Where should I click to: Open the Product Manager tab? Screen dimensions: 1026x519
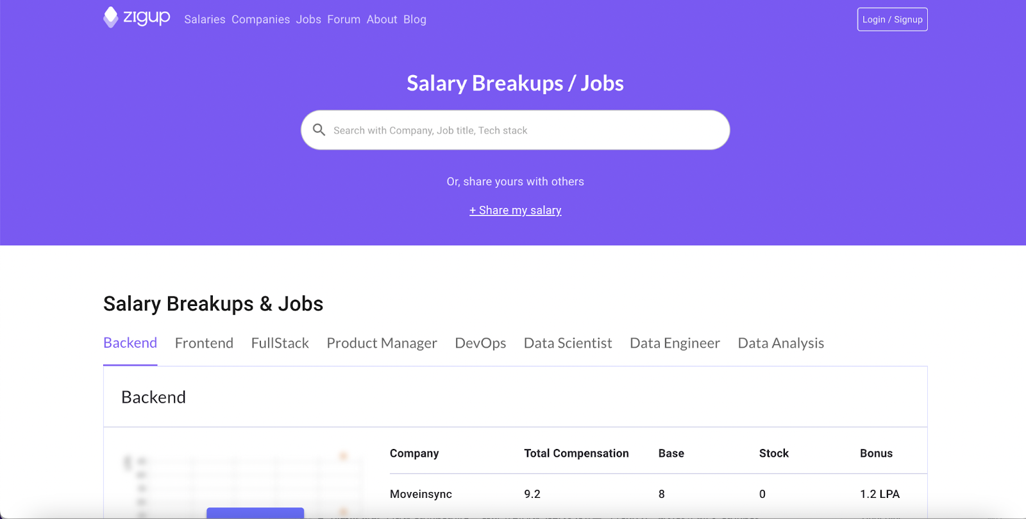pos(382,343)
